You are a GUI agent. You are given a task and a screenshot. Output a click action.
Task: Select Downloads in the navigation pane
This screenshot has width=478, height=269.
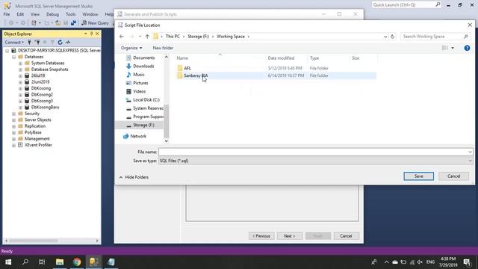coord(143,67)
